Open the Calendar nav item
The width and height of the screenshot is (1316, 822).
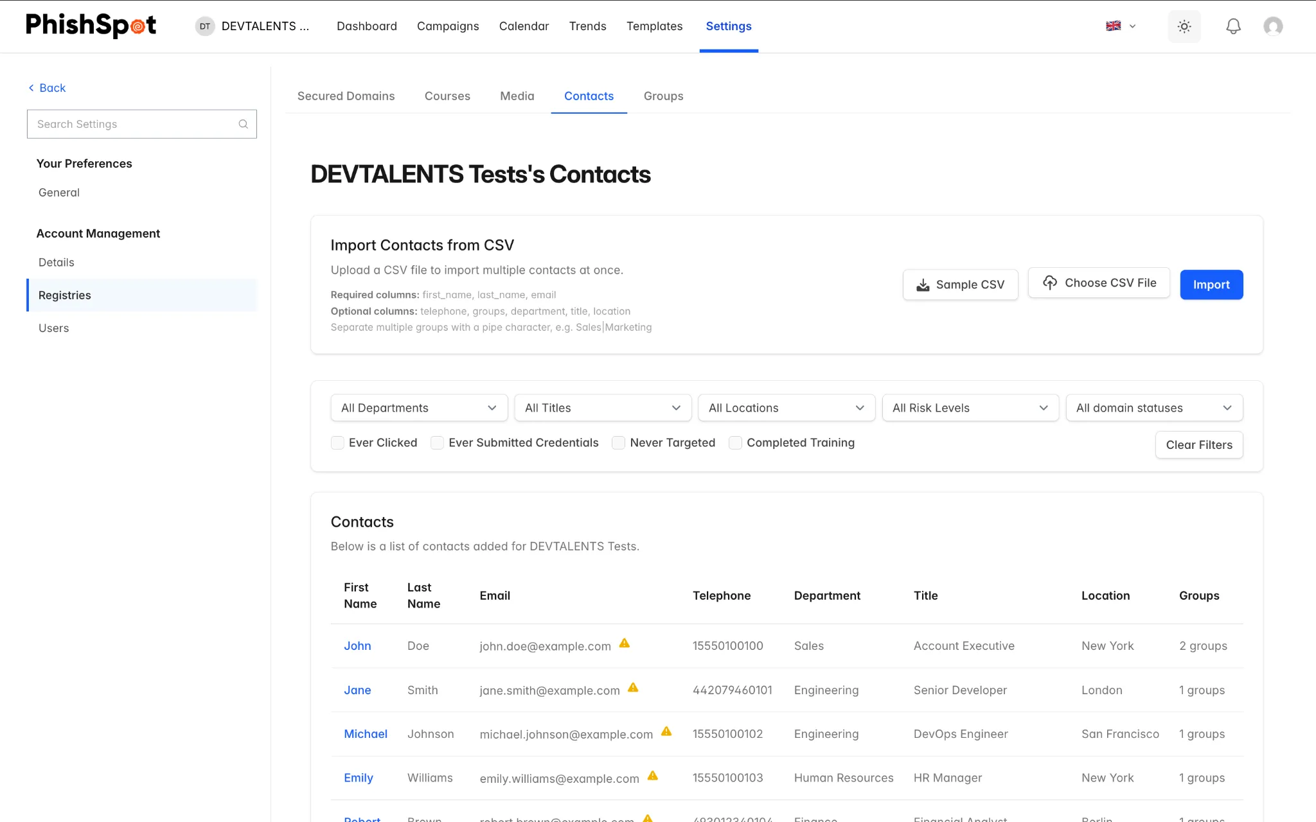[524, 26]
